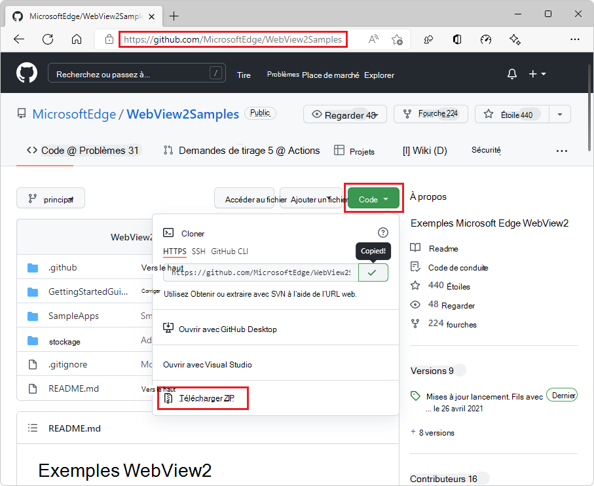Open browser performance via the speedometer icon
This screenshot has height=486, width=594.
click(485, 39)
